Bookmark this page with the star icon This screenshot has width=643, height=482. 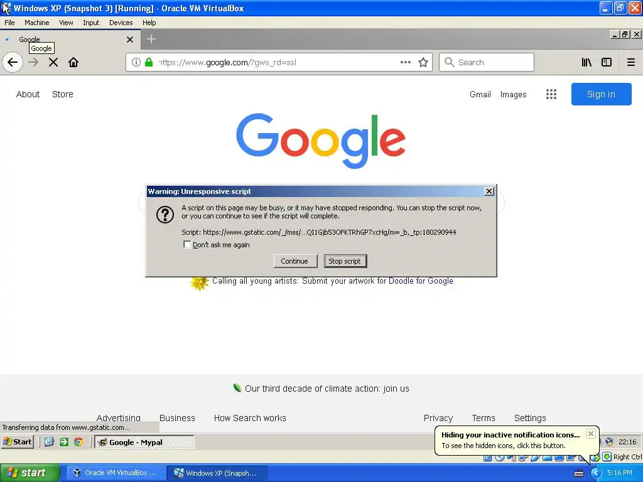coord(423,62)
